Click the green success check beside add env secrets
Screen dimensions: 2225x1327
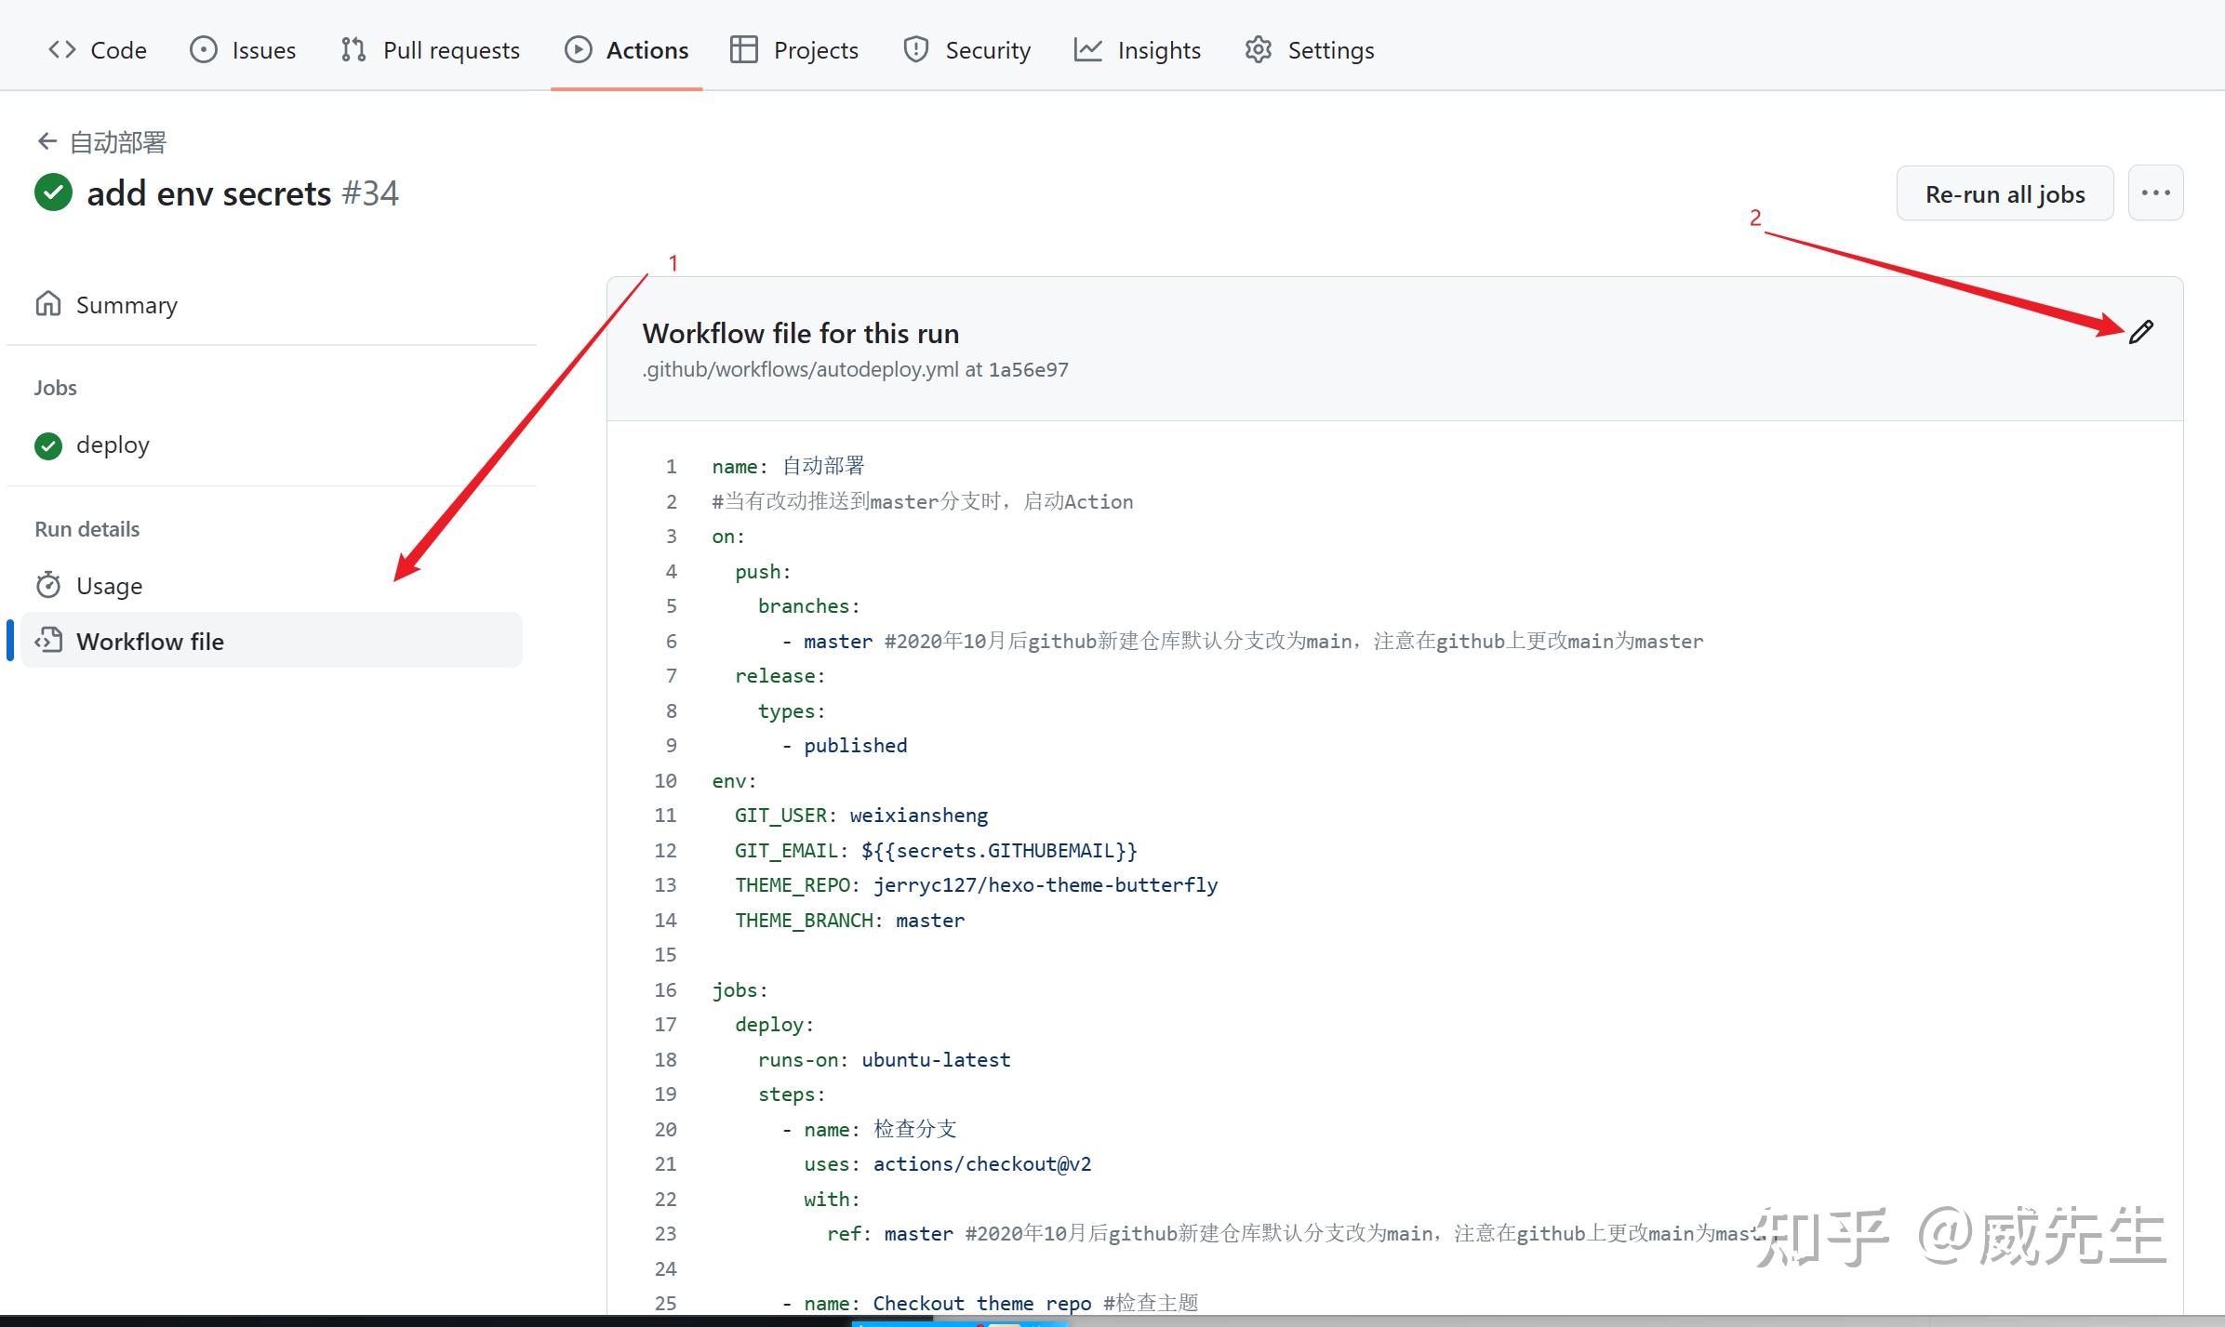pyautogui.click(x=52, y=192)
